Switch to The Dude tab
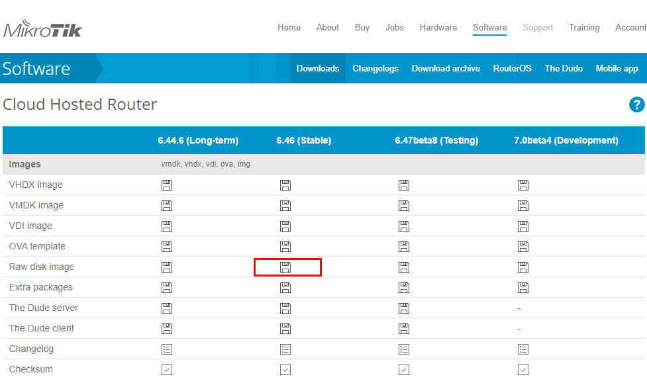647x387 pixels. point(564,68)
